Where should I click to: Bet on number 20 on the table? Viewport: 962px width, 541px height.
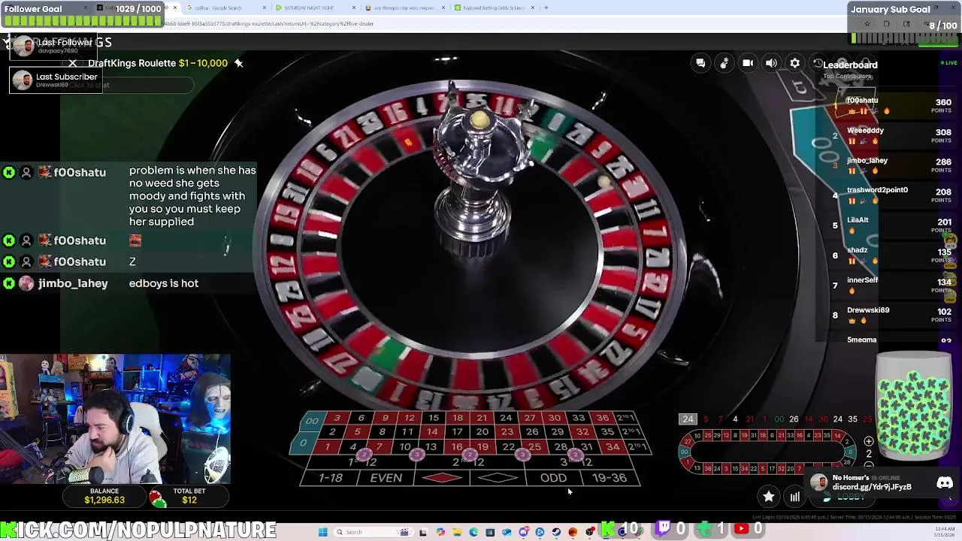[x=482, y=432]
